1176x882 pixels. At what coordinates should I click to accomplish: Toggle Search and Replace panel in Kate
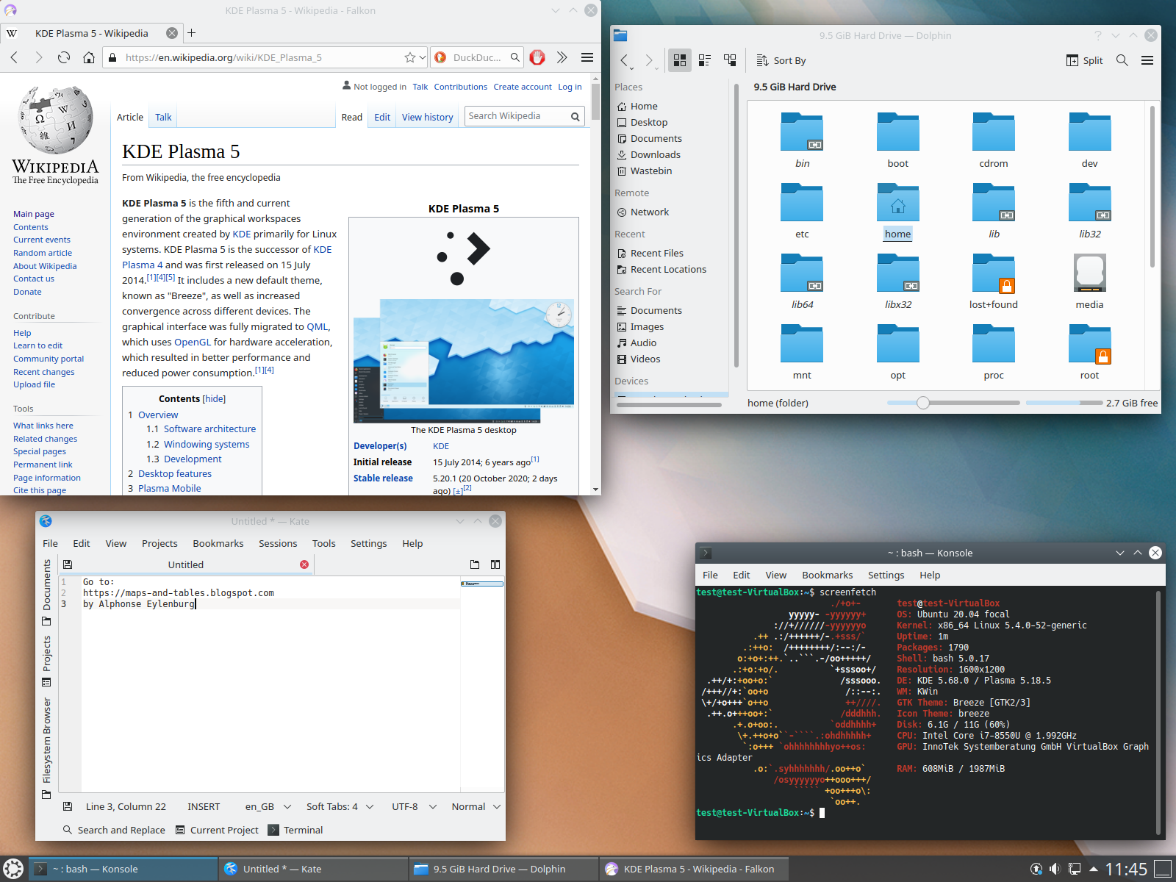tap(114, 830)
